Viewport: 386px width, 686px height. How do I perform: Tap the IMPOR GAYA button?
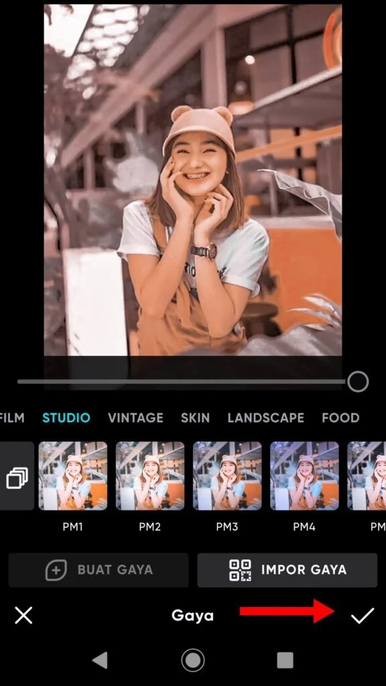coord(287,570)
